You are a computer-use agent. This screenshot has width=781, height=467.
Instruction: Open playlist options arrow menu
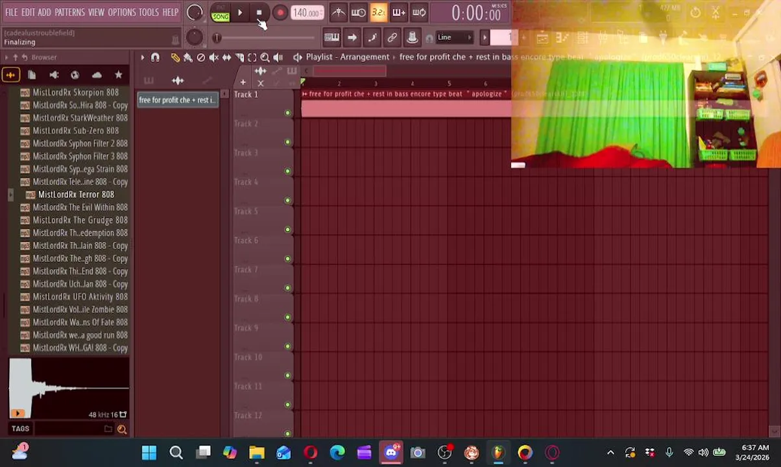point(142,57)
